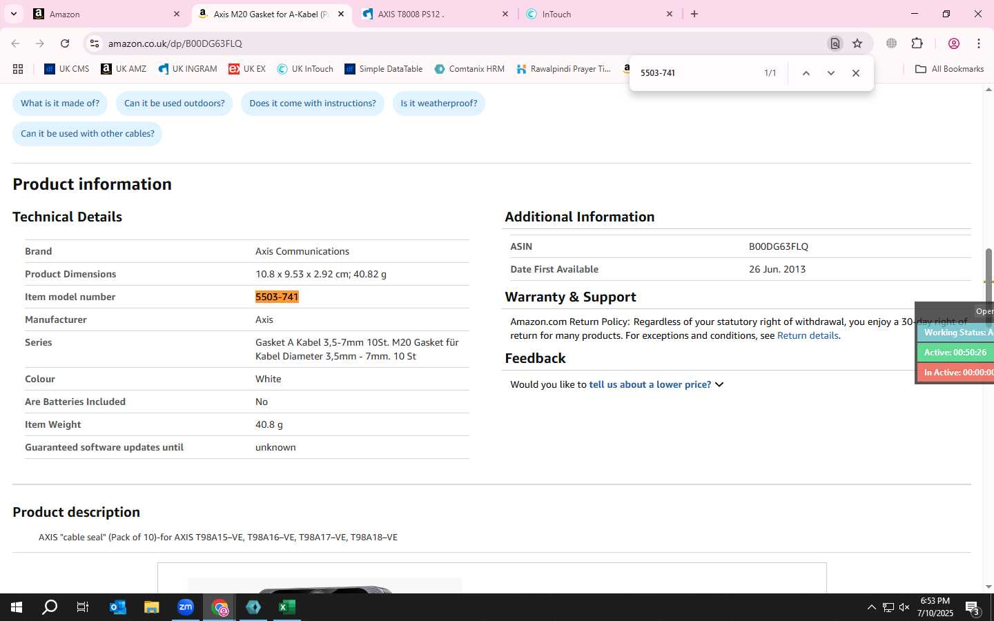This screenshot has width=994, height=621.
Task: Open UK AMZ bookmark
Action: pyautogui.click(x=124, y=69)
